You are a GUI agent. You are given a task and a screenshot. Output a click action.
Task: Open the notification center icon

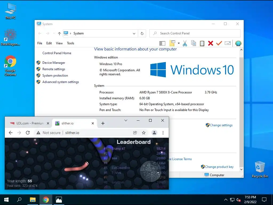point(264,200)
